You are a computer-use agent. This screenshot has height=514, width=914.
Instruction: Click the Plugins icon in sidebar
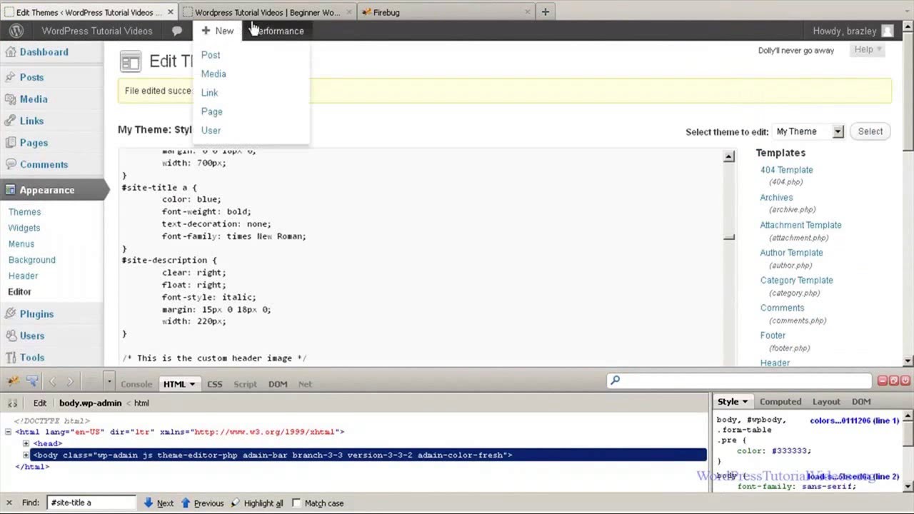coord(10,313)
